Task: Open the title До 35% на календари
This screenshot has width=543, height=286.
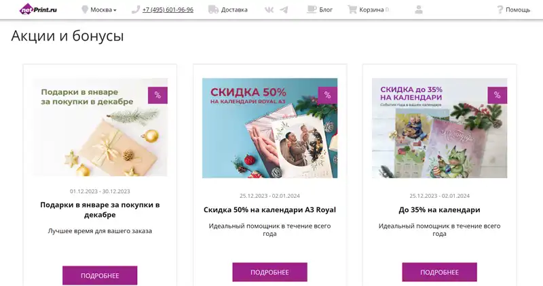Action: [x=439, y=209]
